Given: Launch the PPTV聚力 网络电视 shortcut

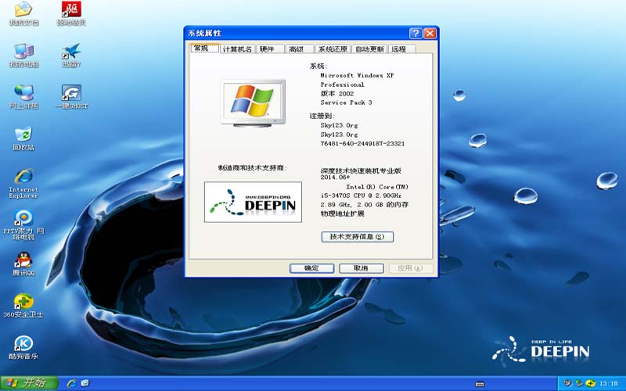Looking at the screenshot, I should [23, 224].
